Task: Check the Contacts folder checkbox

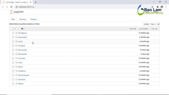Action: (13, 46)
